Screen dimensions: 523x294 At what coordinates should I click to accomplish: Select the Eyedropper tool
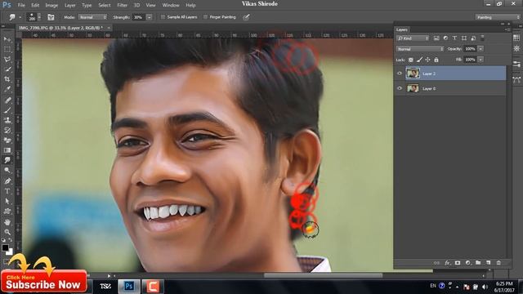7,89
